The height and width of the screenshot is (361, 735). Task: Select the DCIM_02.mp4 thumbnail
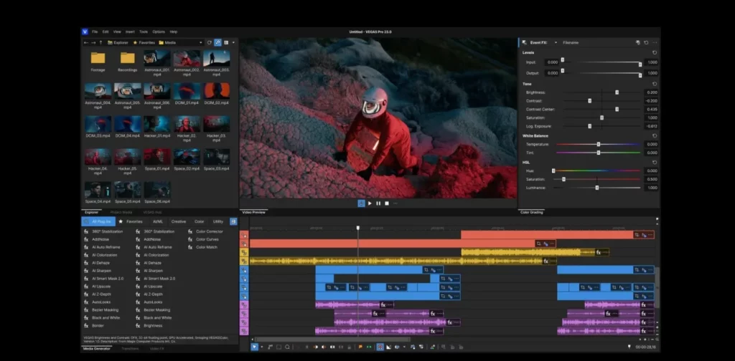pos(217,91)
